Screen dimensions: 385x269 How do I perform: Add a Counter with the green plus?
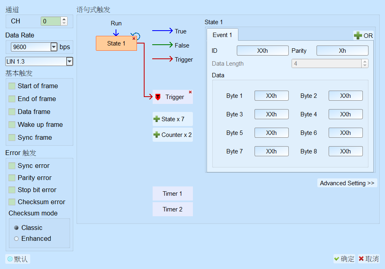point(157,135)
